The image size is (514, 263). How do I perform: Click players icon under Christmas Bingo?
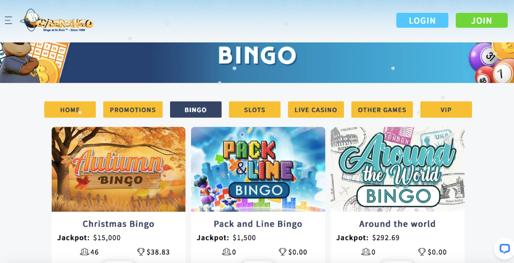(x=84, y=252)
